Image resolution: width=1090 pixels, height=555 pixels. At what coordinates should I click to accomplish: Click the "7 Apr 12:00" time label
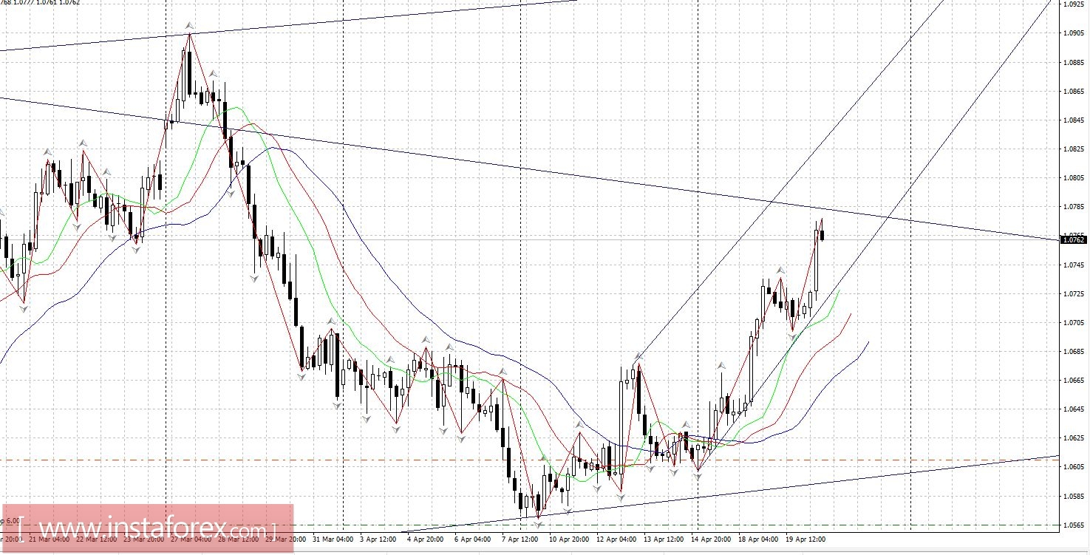[521, 539]
